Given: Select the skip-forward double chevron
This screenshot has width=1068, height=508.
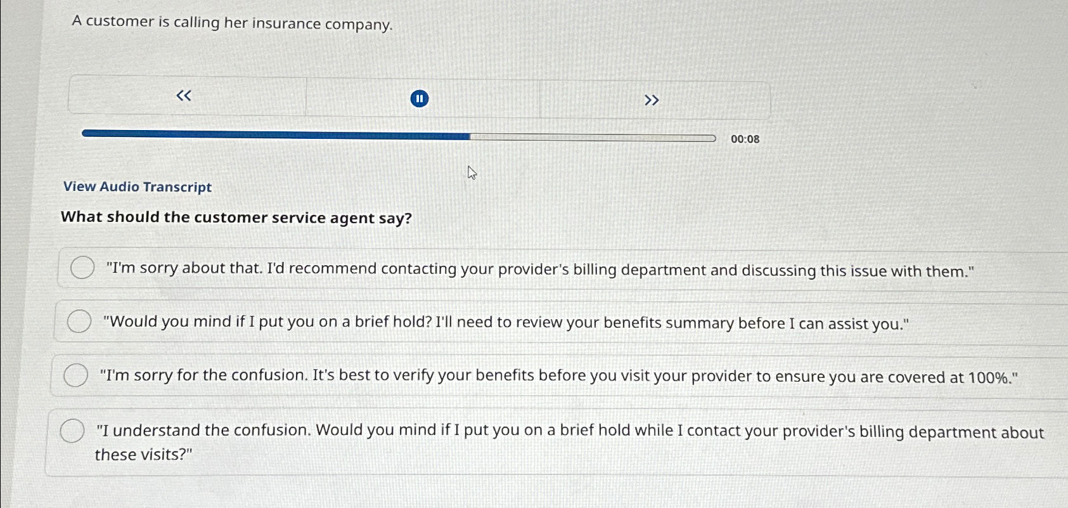Looking at the screenshot, I should [652, 99].
